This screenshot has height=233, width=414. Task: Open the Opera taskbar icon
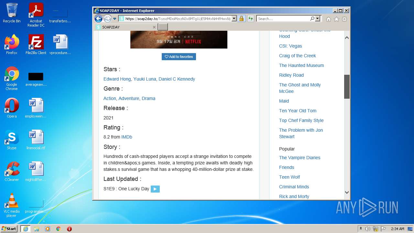(69, 229)
